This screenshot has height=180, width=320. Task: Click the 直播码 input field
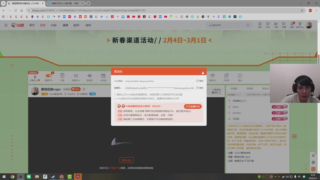tap(159, 88)
